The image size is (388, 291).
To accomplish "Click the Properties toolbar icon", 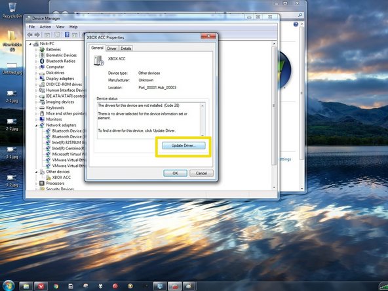I will pyautogui.click(x=57, y=35).
